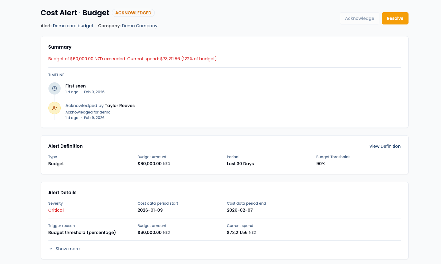
Task: Click the ACKNOWLEDGED status badge
Action: click(133, 13)
